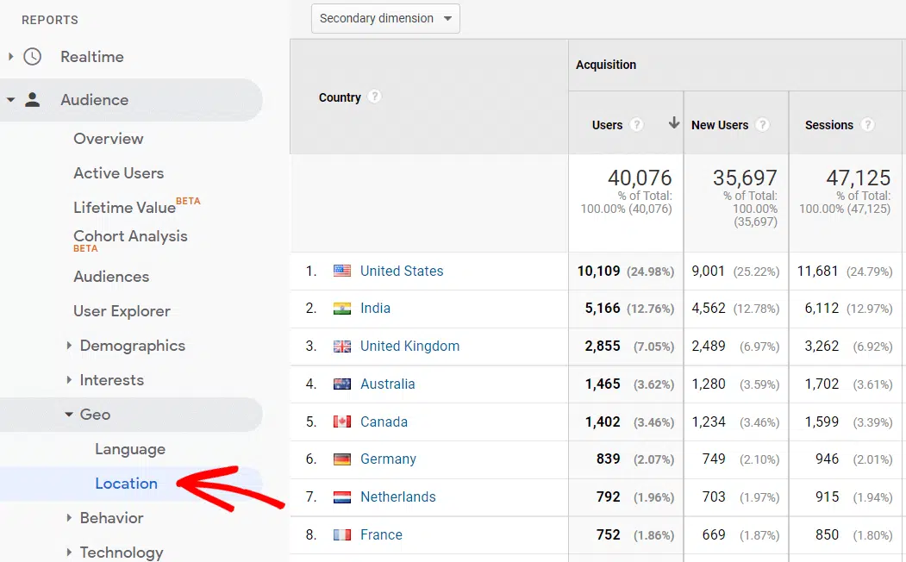Viewport: 906px width, 562px height.
Task: Click the Users column sort arrow
Action: [x=673, y=124]
